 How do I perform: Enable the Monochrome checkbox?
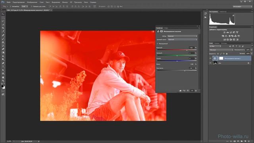point(158,44)
